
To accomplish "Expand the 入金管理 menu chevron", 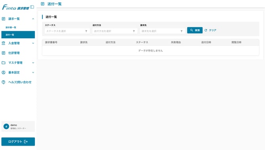I will [33, 43].
